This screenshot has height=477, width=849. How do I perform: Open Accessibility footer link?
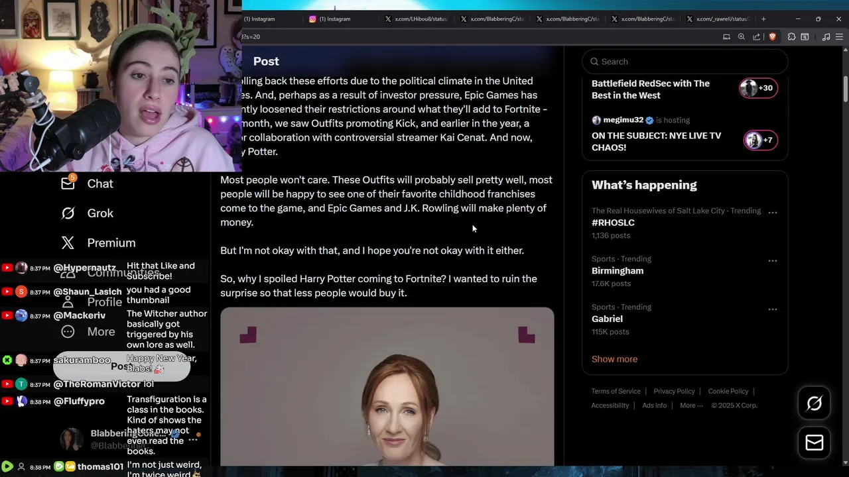(610, 405)
